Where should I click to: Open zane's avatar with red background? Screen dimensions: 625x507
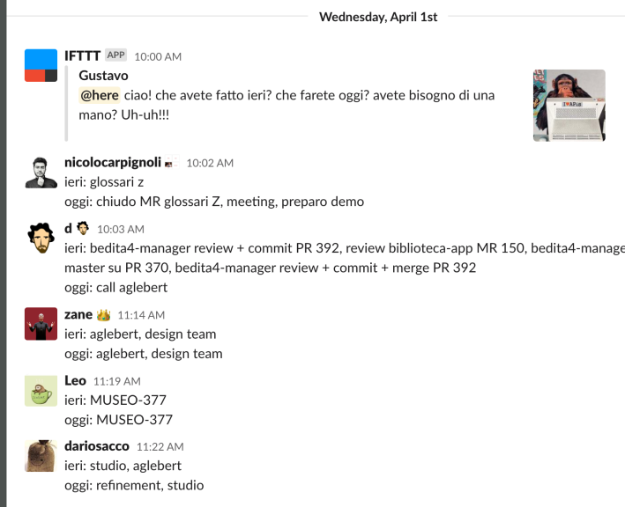point(41,324)
